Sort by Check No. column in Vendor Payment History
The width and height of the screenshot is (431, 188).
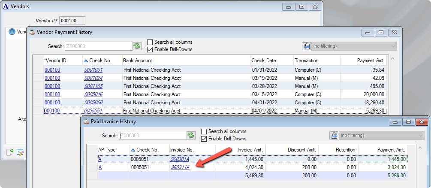(x=102, y=61)
